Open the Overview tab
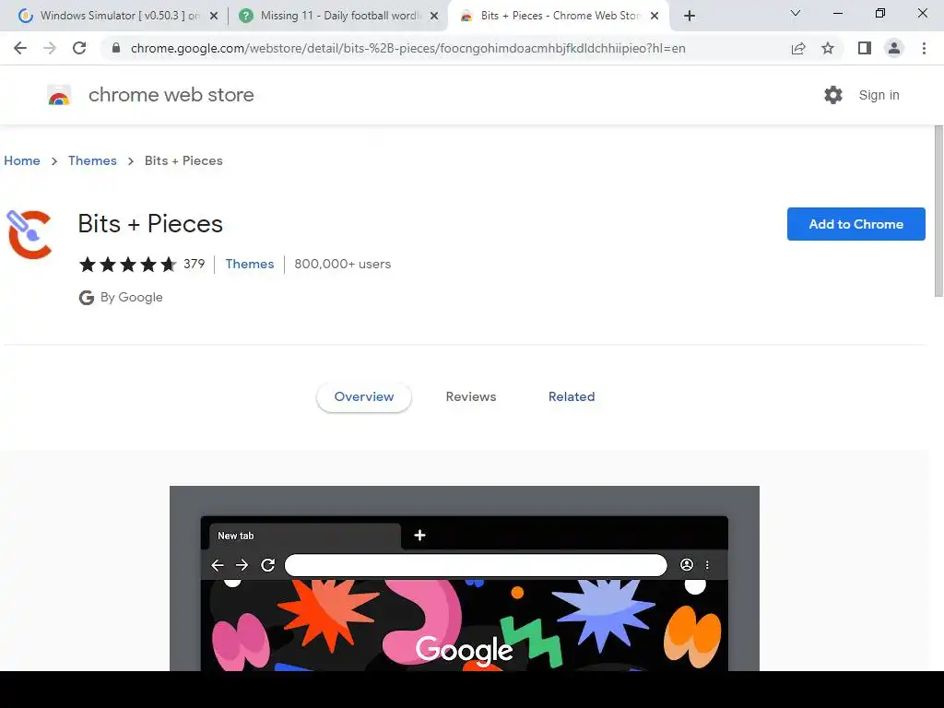Screen dimensions: 944x708 click(364, 396)
